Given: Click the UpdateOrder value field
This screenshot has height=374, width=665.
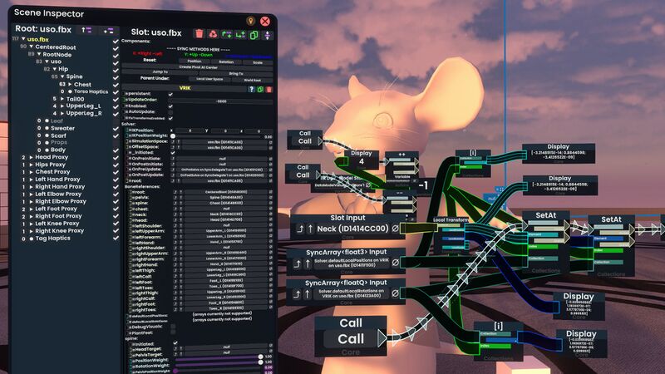Looking at the screenshot, I should pyautogui.click(x=221, y=101).
